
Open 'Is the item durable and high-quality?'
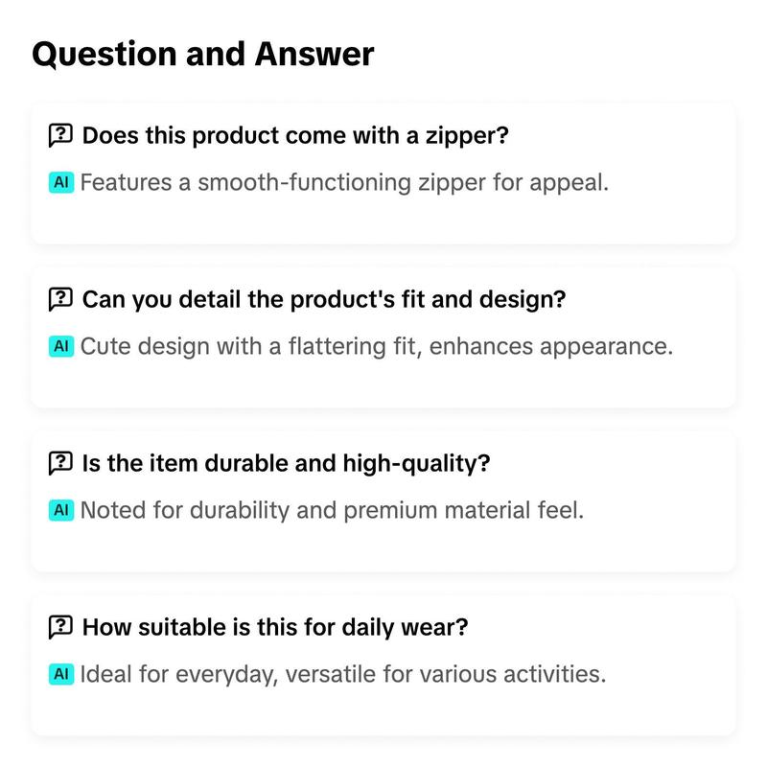tap(286, 463)
